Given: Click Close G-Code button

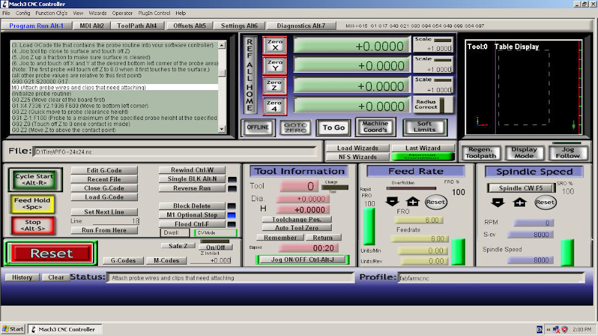Looking at the screenshot, I should (104, 188).
